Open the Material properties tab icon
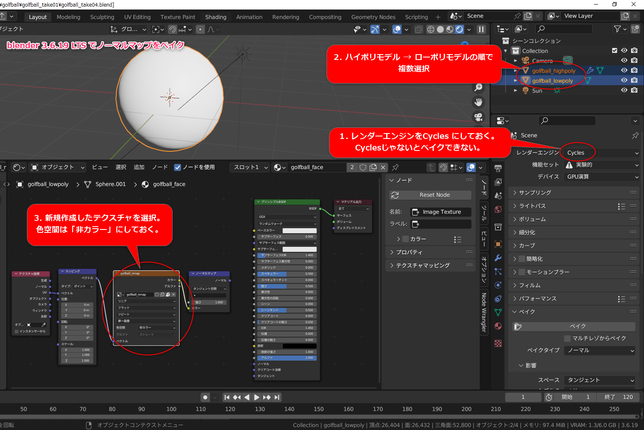 point(498,326)
